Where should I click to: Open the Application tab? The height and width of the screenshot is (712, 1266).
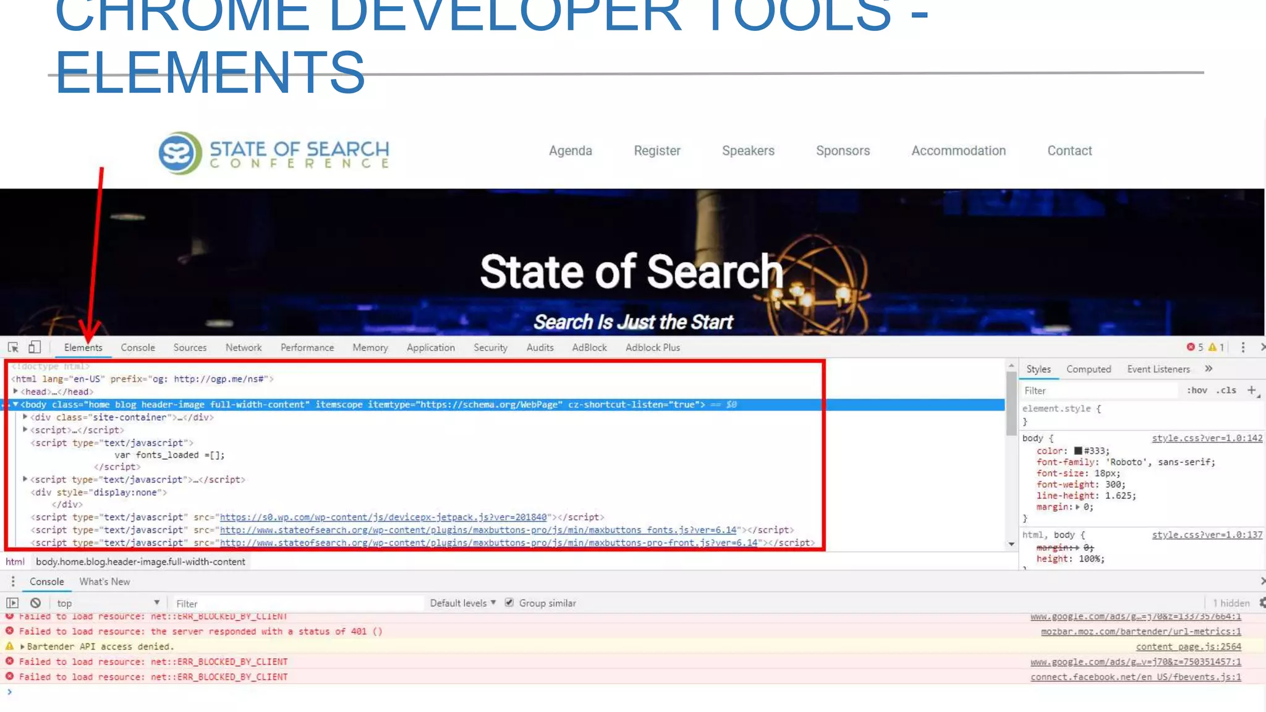(431, 347)
